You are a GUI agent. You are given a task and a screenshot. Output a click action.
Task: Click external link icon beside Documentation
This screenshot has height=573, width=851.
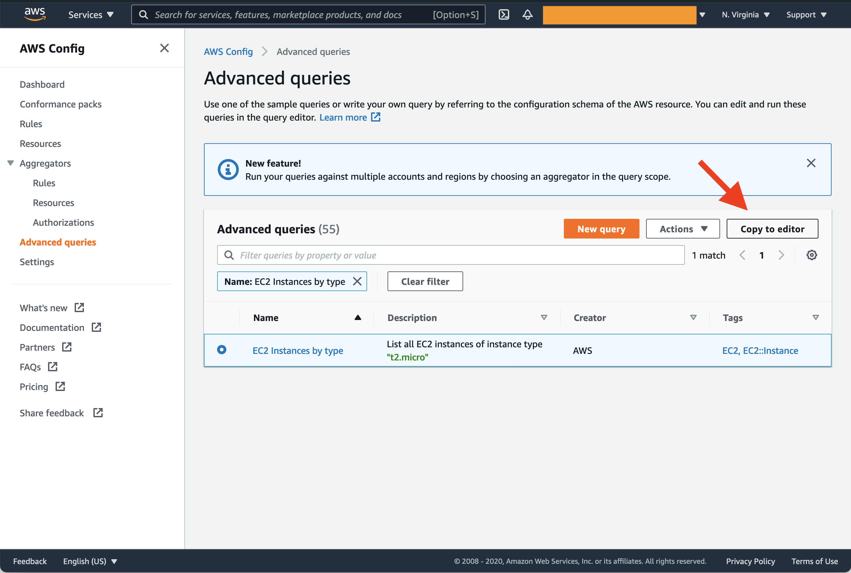tap(96, 327)
